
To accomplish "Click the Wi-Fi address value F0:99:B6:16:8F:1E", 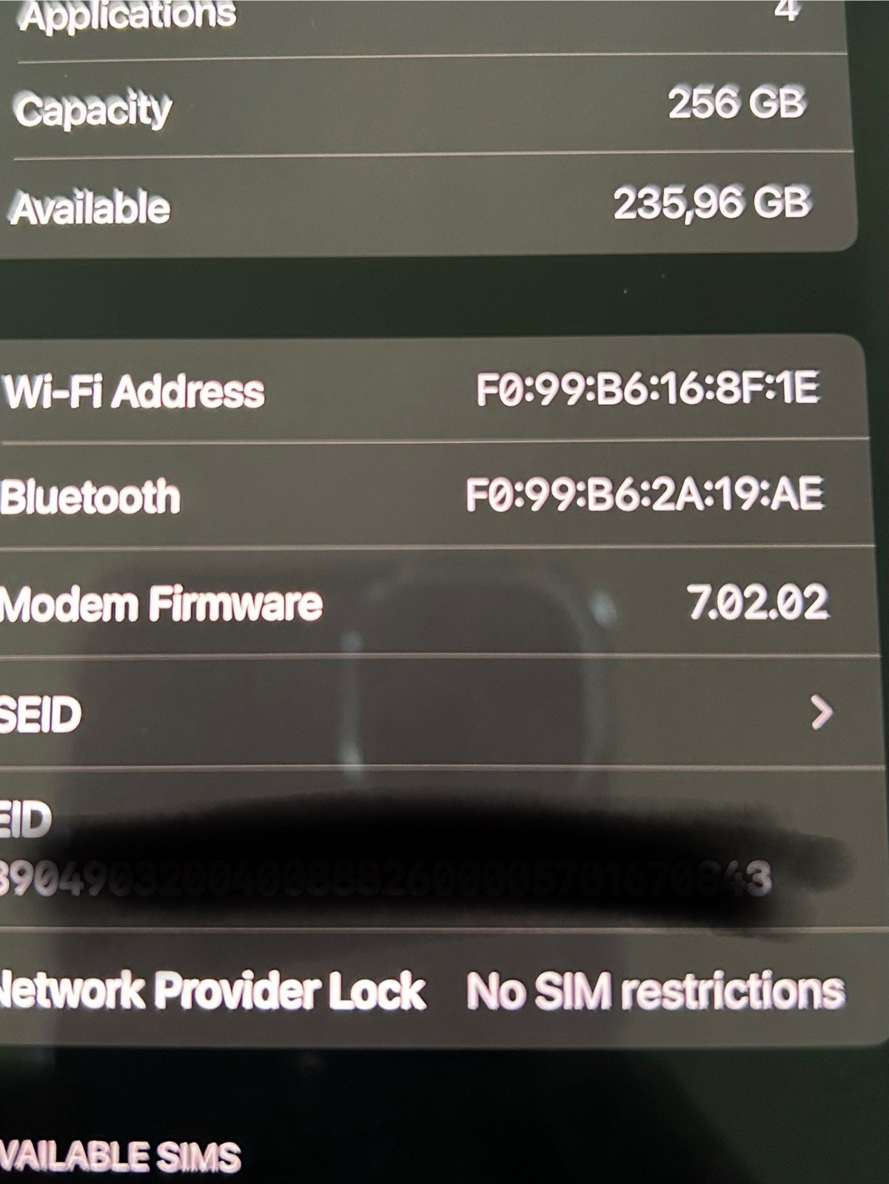I will point(648,388).
